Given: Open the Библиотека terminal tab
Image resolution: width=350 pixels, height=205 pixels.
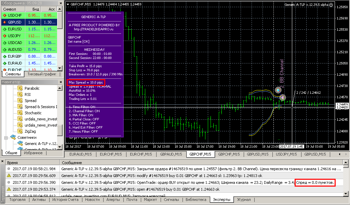Looking at the screenshot, I should [x=196, y=200].
